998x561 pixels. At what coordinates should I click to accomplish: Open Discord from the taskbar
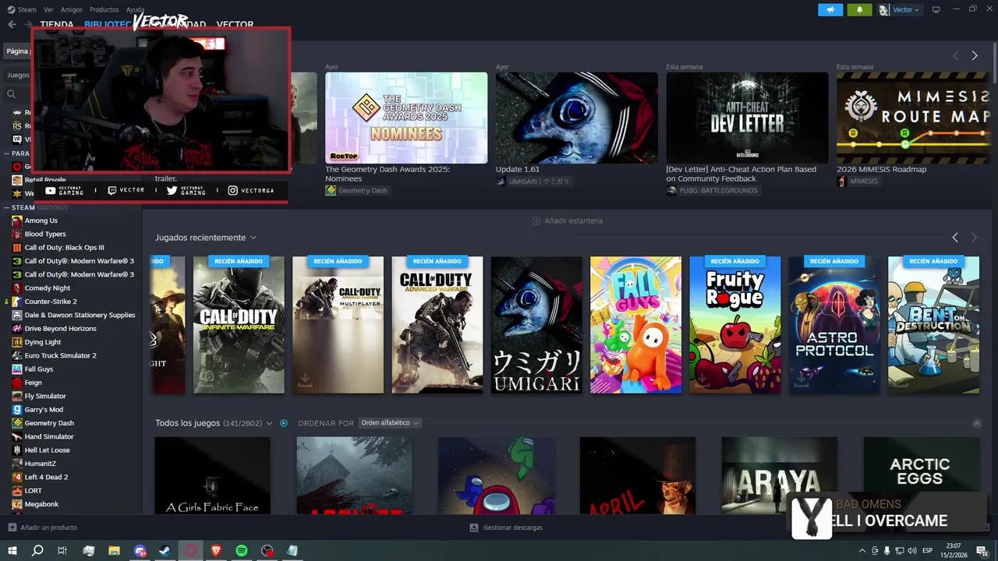coord(140,551)
